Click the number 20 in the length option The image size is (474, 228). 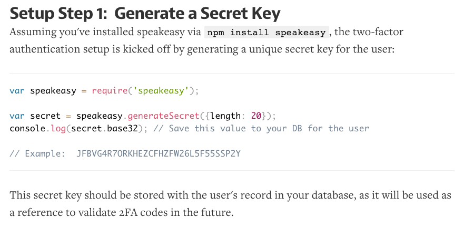(256, 116)
